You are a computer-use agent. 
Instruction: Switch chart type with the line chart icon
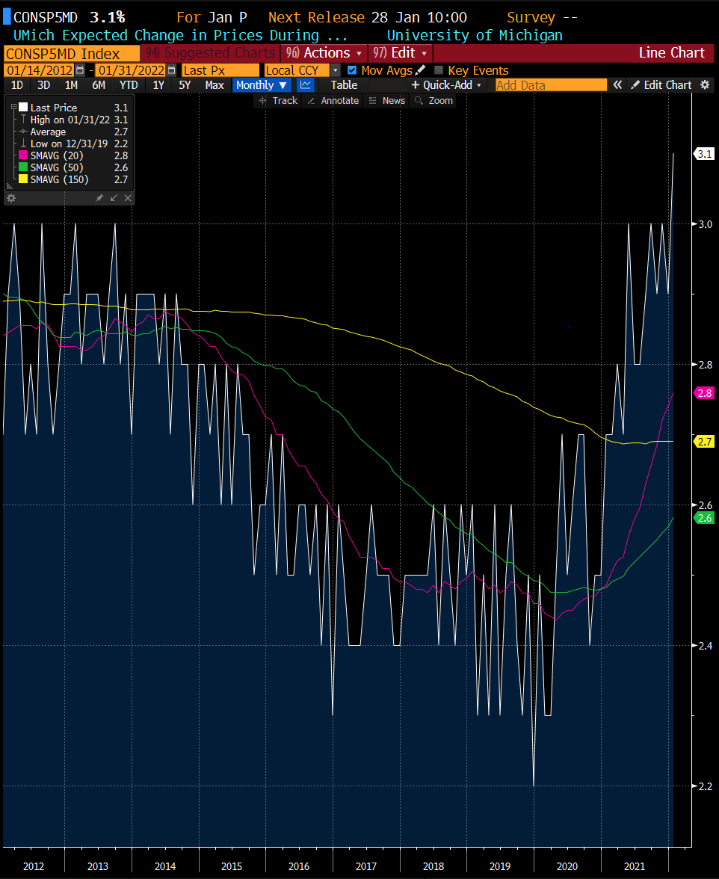[306, 85]
